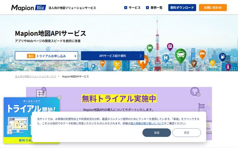Click the brown navigation arrow map pin

pos(194,64)
